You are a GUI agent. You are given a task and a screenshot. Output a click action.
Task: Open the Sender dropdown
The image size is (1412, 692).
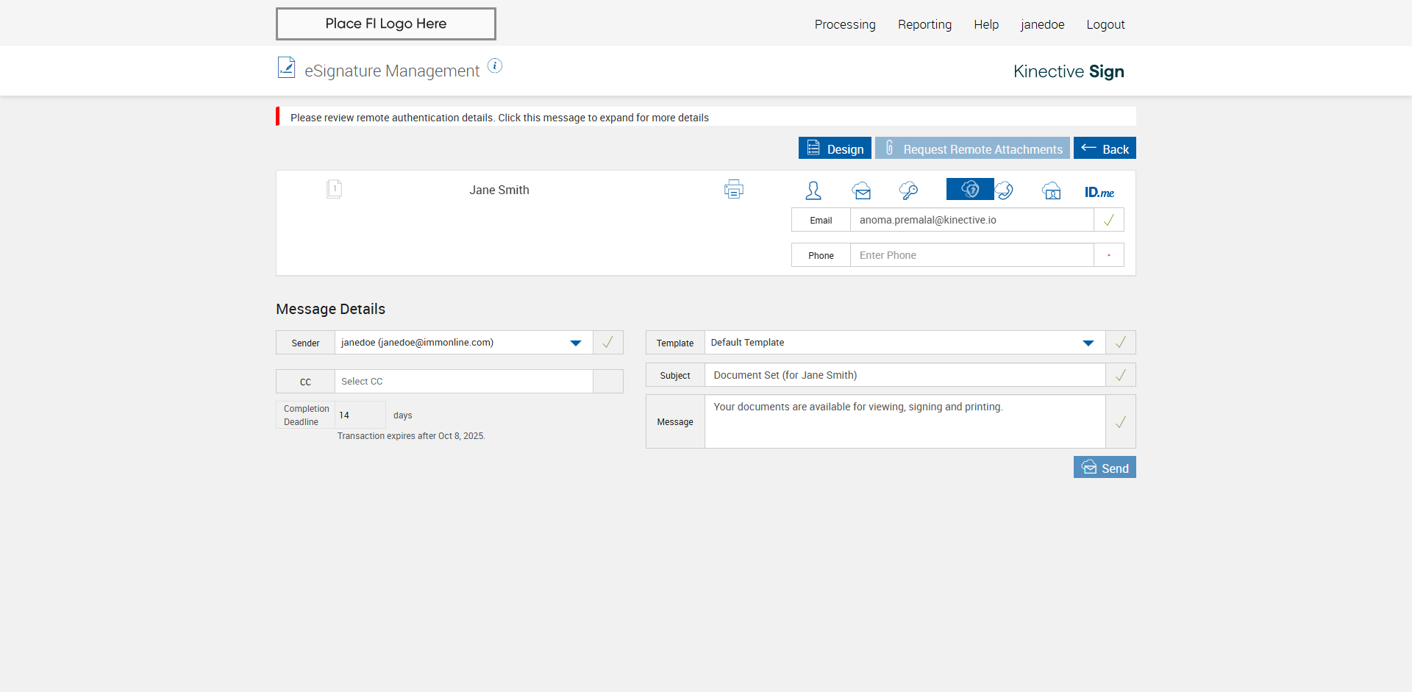464,343
